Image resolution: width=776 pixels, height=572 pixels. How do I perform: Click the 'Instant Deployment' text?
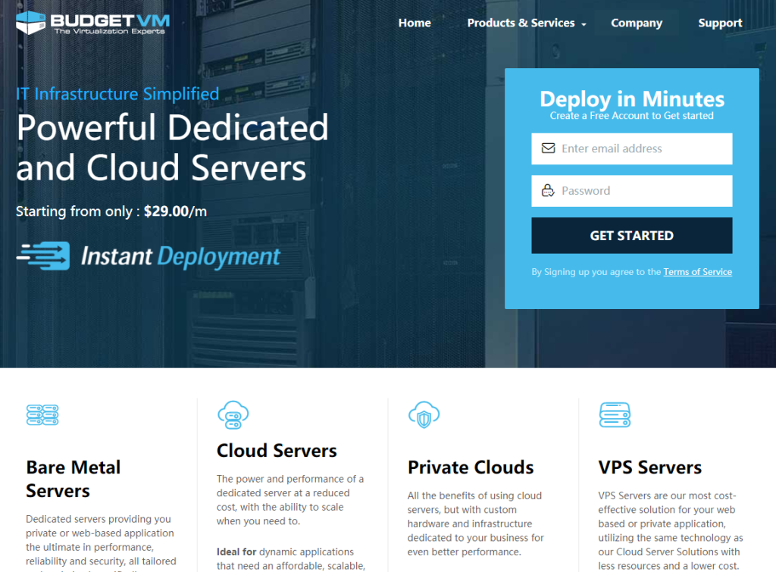(x=180, y=256)
